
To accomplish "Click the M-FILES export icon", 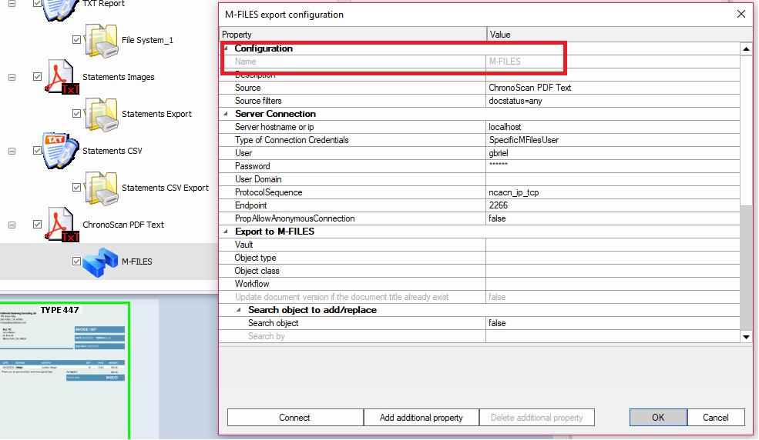I will click(100, 262).
